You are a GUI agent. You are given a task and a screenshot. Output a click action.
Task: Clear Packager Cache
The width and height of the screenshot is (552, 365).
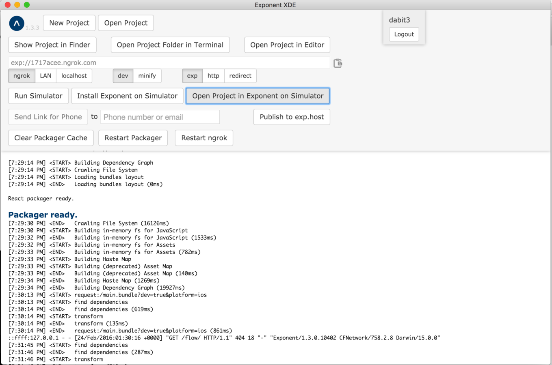51,138
